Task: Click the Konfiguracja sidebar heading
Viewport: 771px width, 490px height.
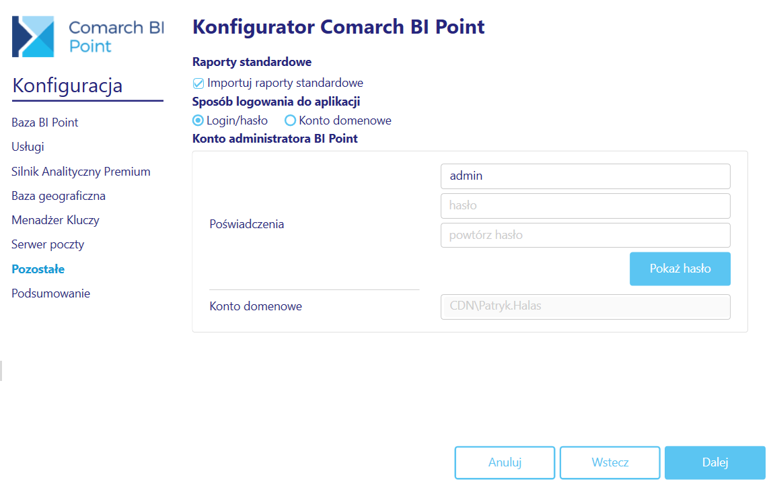Action: 67,85
